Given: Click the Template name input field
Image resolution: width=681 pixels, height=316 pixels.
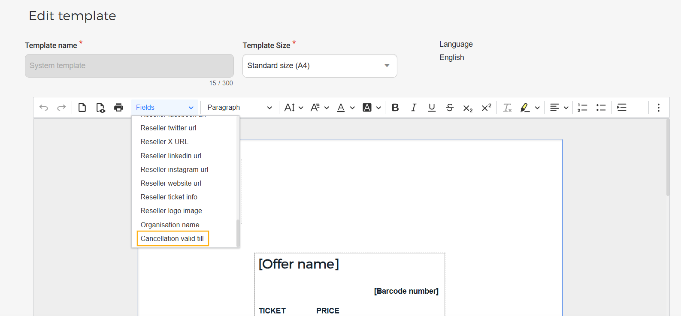Looking at the screenshot, I should coord(129,66).
